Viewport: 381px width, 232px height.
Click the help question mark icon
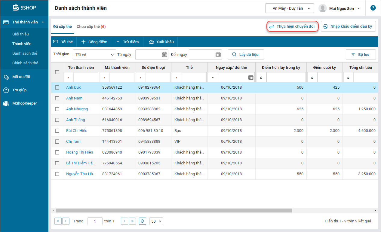(373, 8)
